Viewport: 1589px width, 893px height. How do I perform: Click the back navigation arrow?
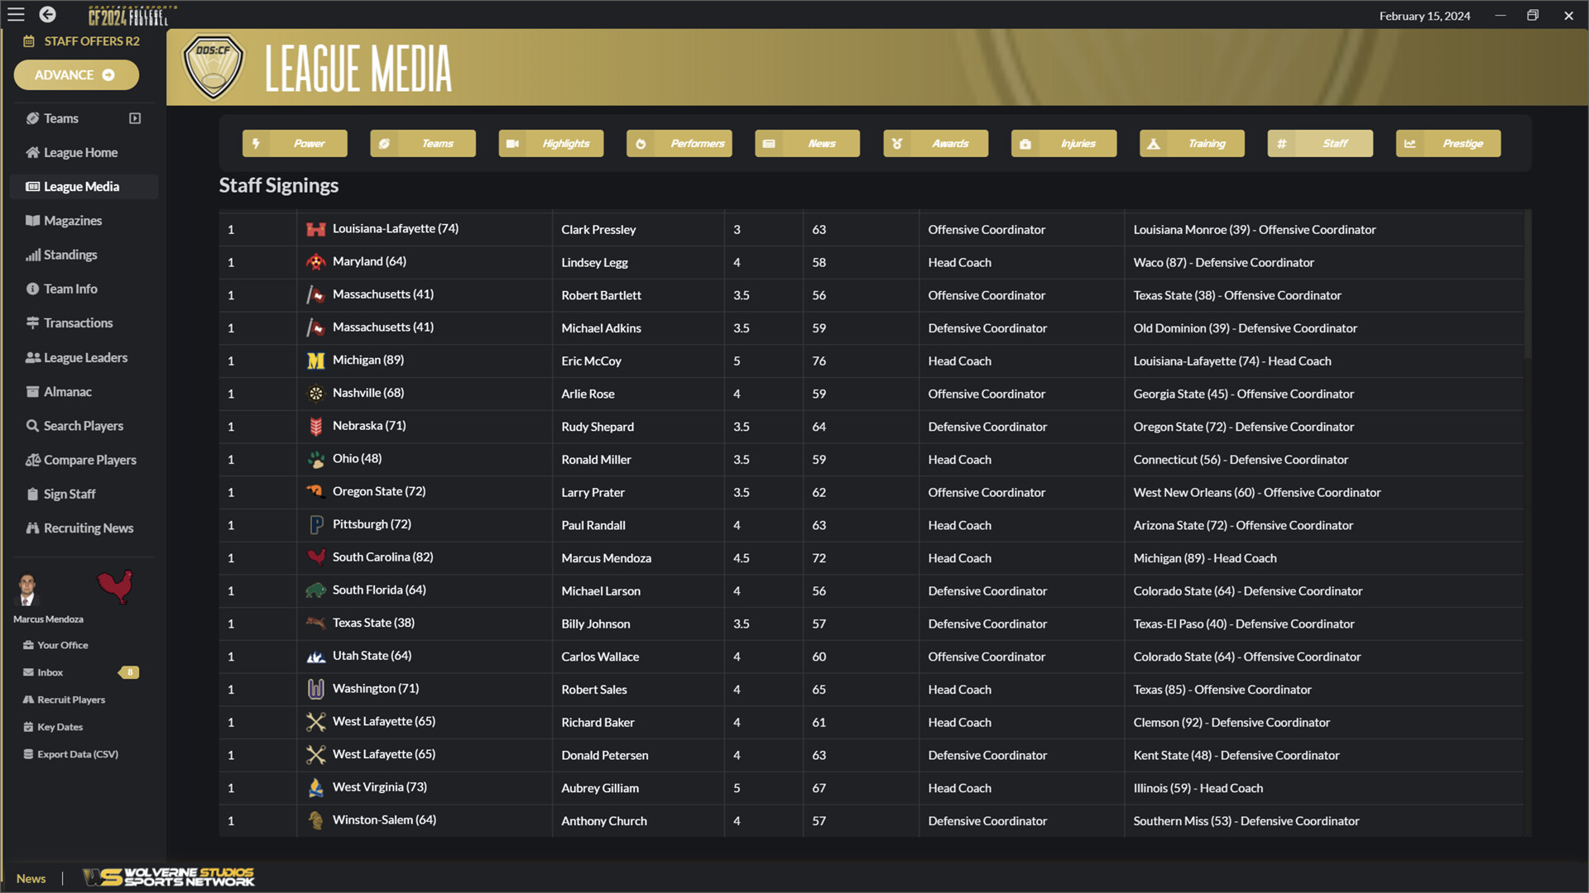(47, 14)
